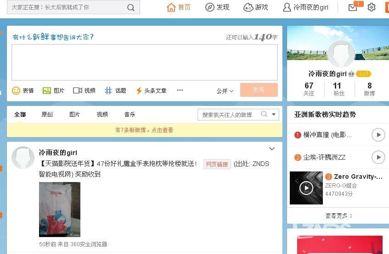Select the 视频 feed tab
The image size is (389, 254).
[x=102, y=114]
